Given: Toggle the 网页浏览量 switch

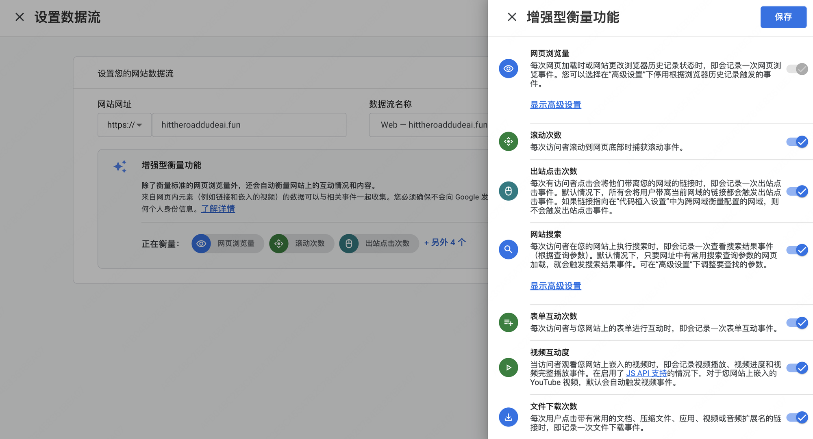Looking at the screenshot, I should (x=797, y=69).
